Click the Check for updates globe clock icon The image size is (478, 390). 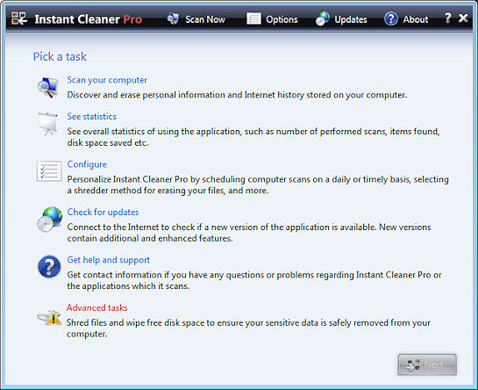coord(50,220)
